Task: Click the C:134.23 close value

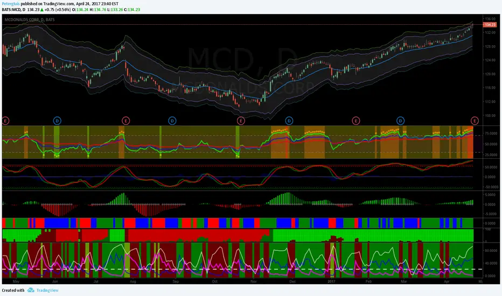Action: tap(132, 10)
